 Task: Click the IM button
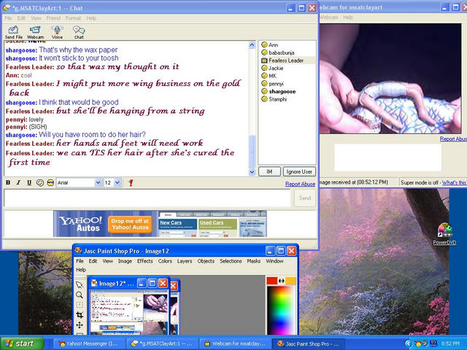(x=269, y=172)
